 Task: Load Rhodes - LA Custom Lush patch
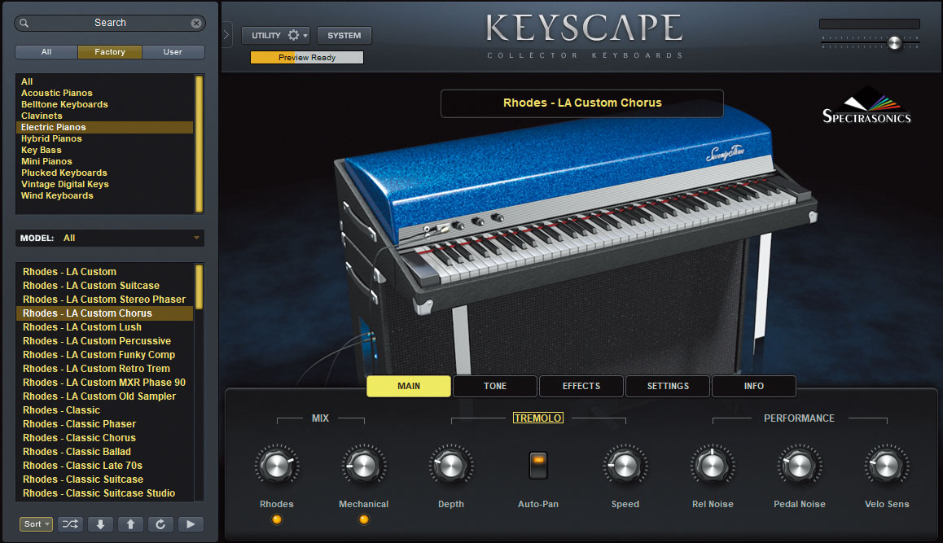105,327
